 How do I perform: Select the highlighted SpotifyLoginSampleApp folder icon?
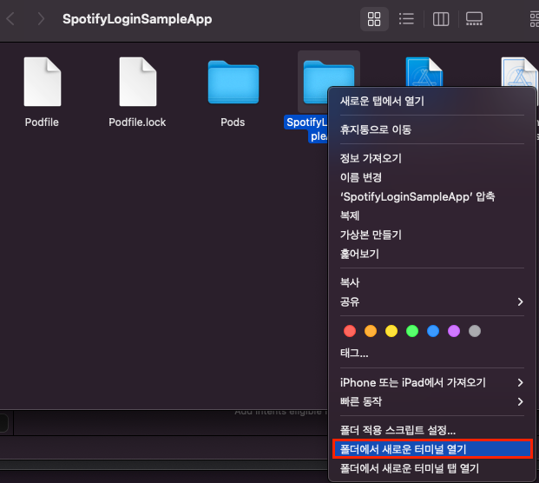point(316,82)
